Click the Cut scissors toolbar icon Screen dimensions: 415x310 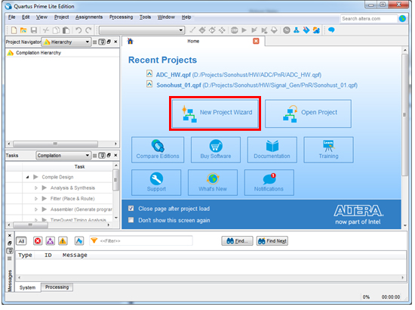coord(46,30)
